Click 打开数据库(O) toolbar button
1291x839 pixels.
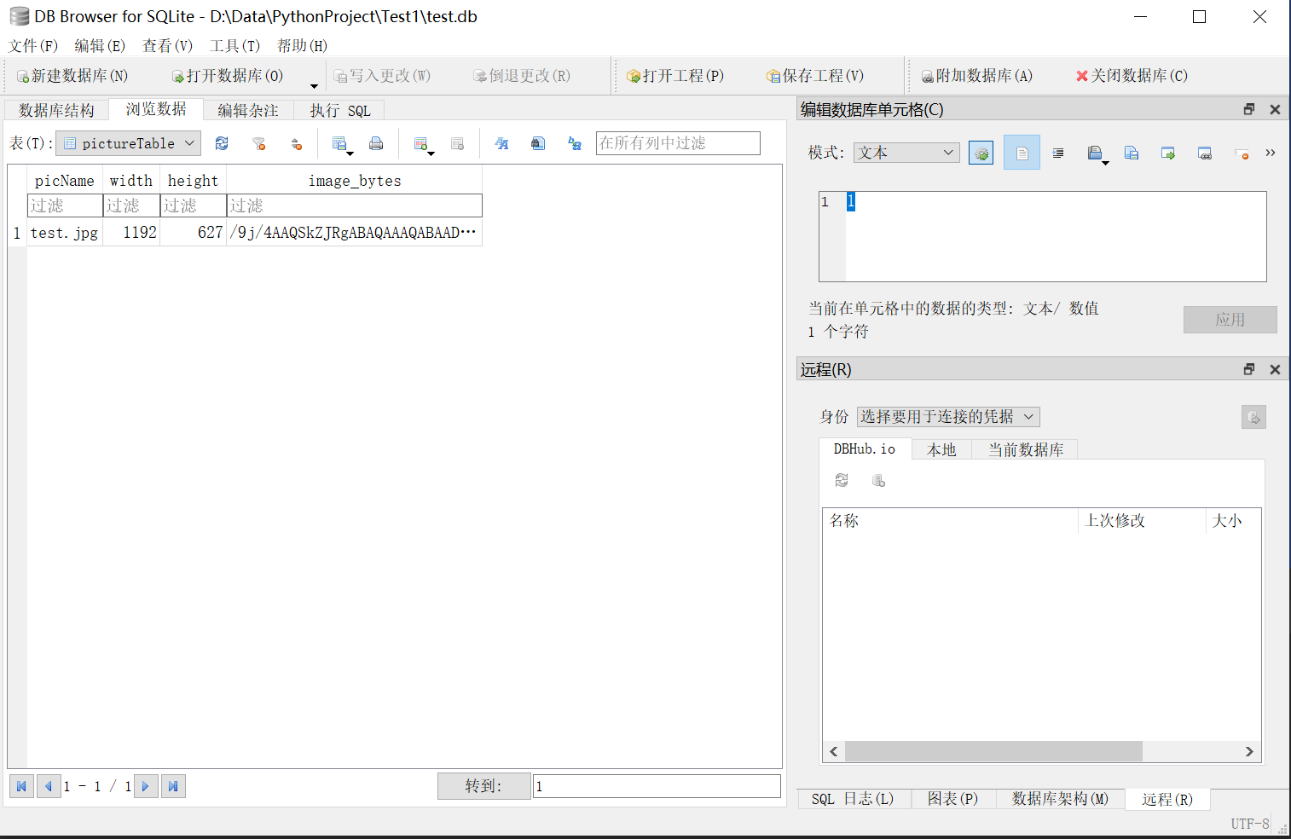point(228,76)
